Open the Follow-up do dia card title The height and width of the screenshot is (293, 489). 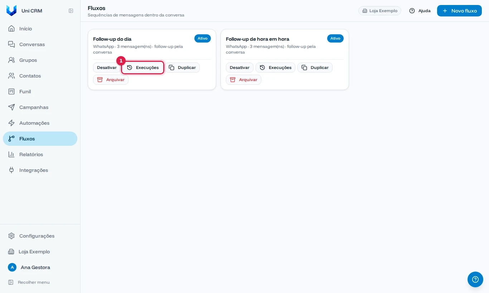tap(112, 39)
